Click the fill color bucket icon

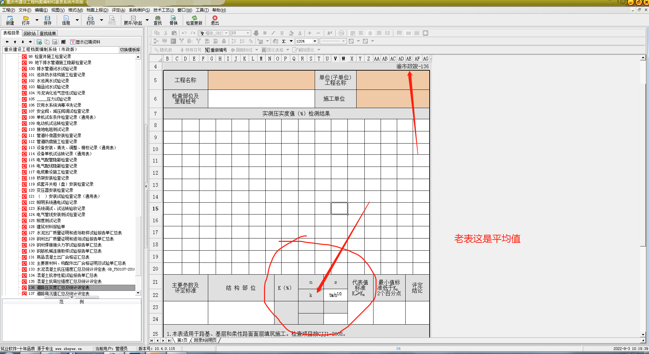(291, 33)
